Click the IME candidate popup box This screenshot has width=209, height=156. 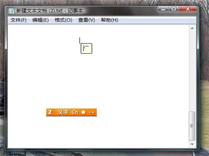tap(86, 49)
